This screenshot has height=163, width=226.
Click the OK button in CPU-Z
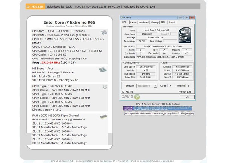tap(187, 97)
